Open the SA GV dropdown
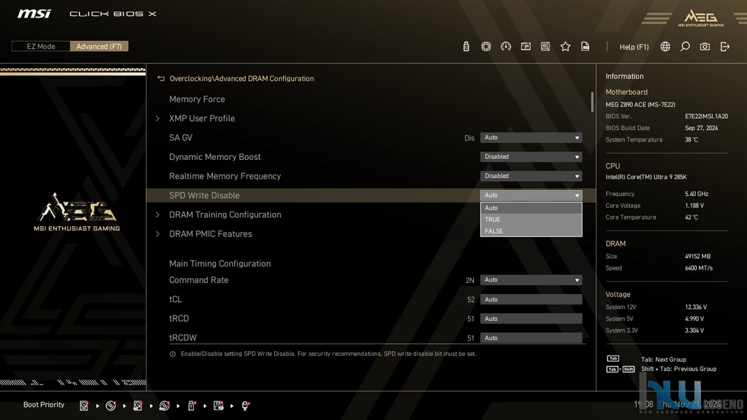The image size is (747, 420). (x=531, y=138)
